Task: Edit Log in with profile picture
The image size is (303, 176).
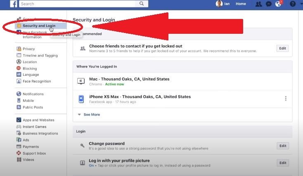Action: point(283,163)
